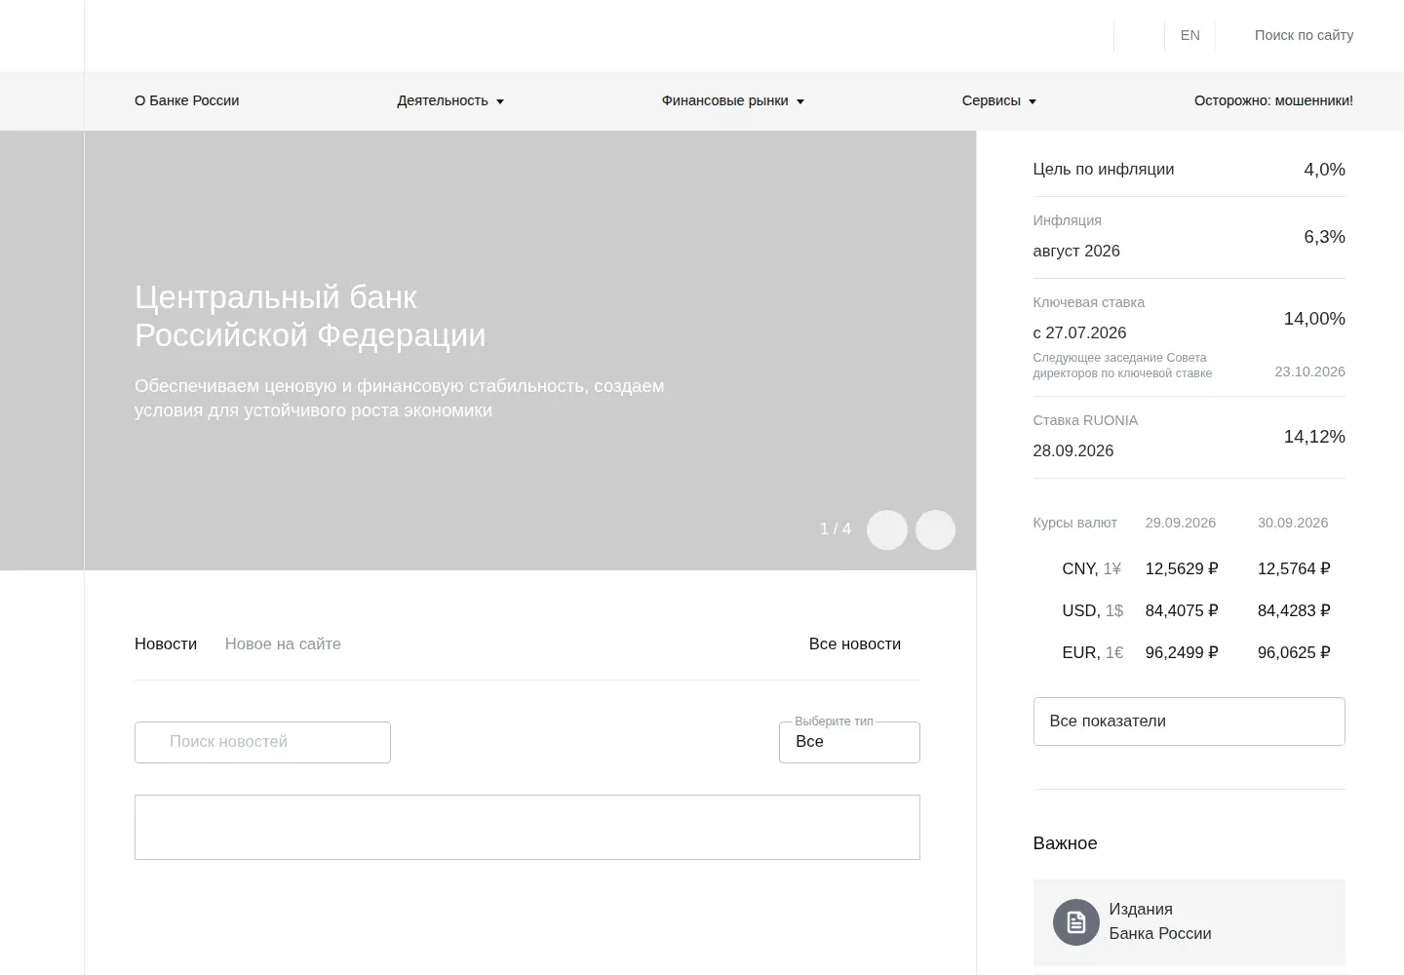
Task: Click the slide counter 1 / 4
Action: 836,529
